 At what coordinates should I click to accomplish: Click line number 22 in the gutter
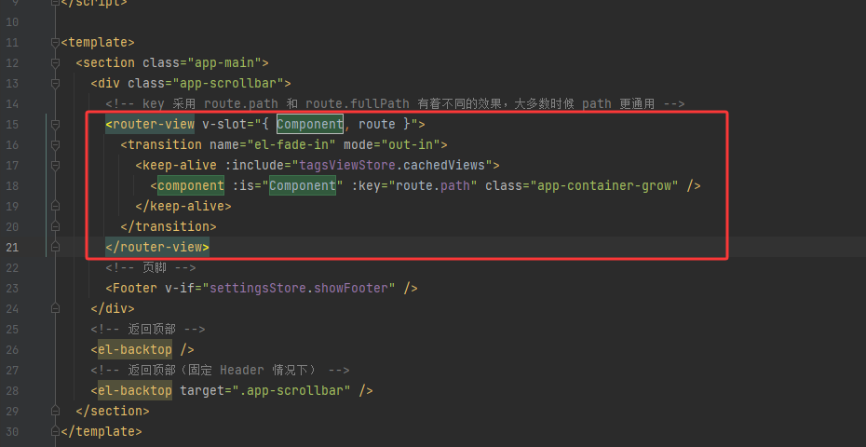point(12,267)
